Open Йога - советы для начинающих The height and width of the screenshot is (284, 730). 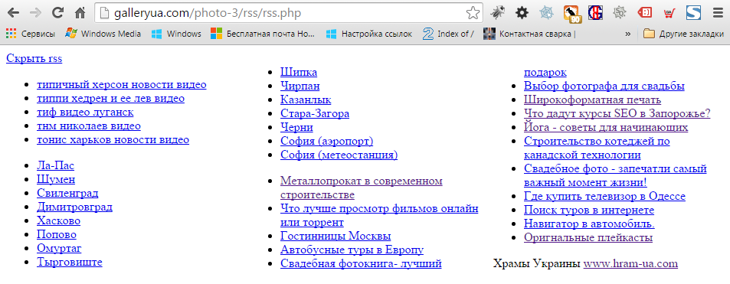pyautogui.click(x=606, y=127)
